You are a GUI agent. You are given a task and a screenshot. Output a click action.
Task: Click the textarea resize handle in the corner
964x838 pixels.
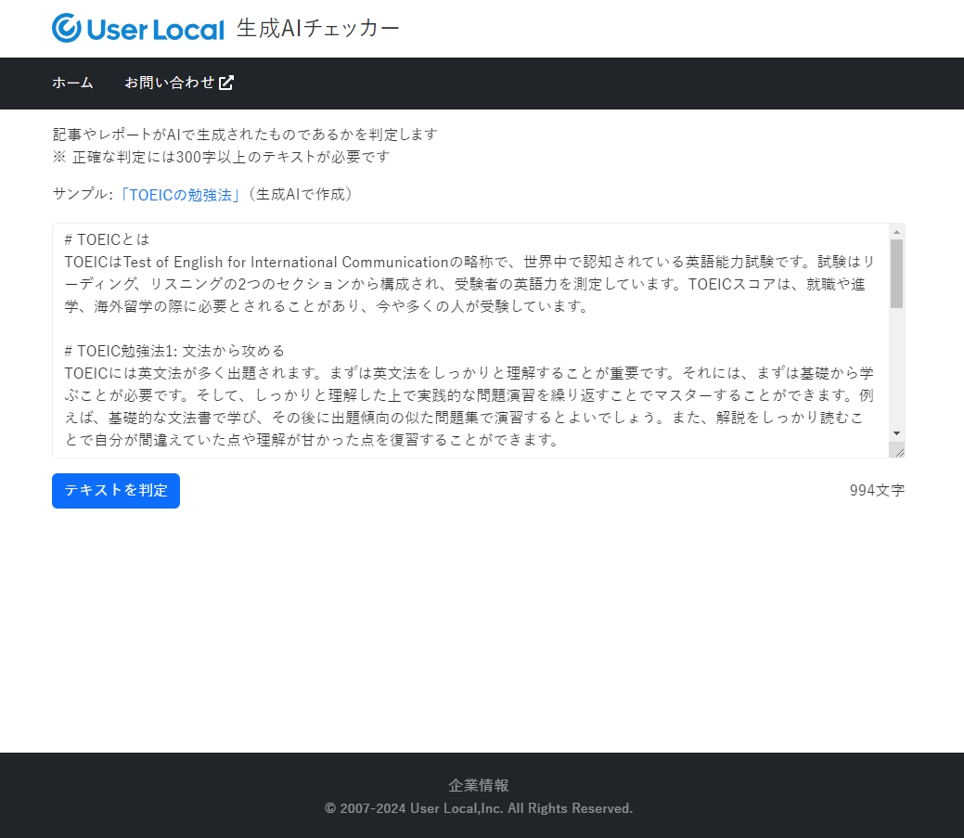(x=897, y=450)
